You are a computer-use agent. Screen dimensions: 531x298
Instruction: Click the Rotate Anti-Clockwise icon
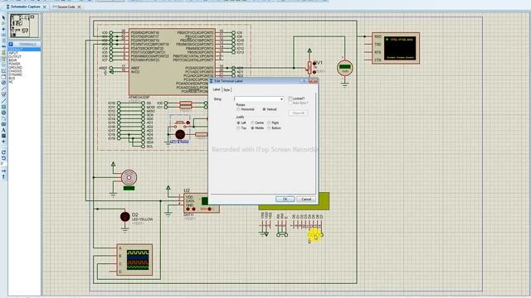[3, 158]
